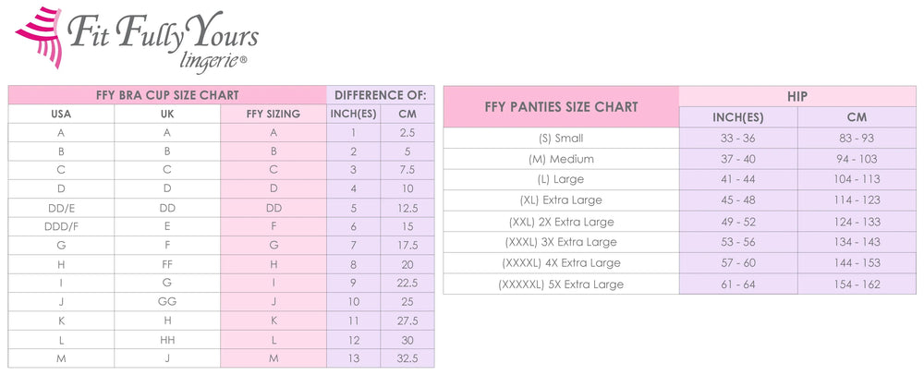The image size is (924, 375).
Task: Click the GG cell in UK column
Action: 167,302
